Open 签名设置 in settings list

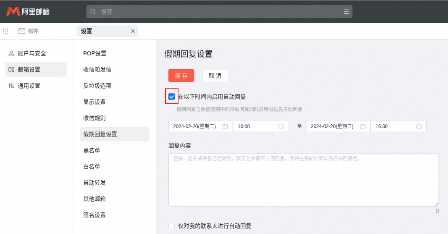tap(94, 215)
